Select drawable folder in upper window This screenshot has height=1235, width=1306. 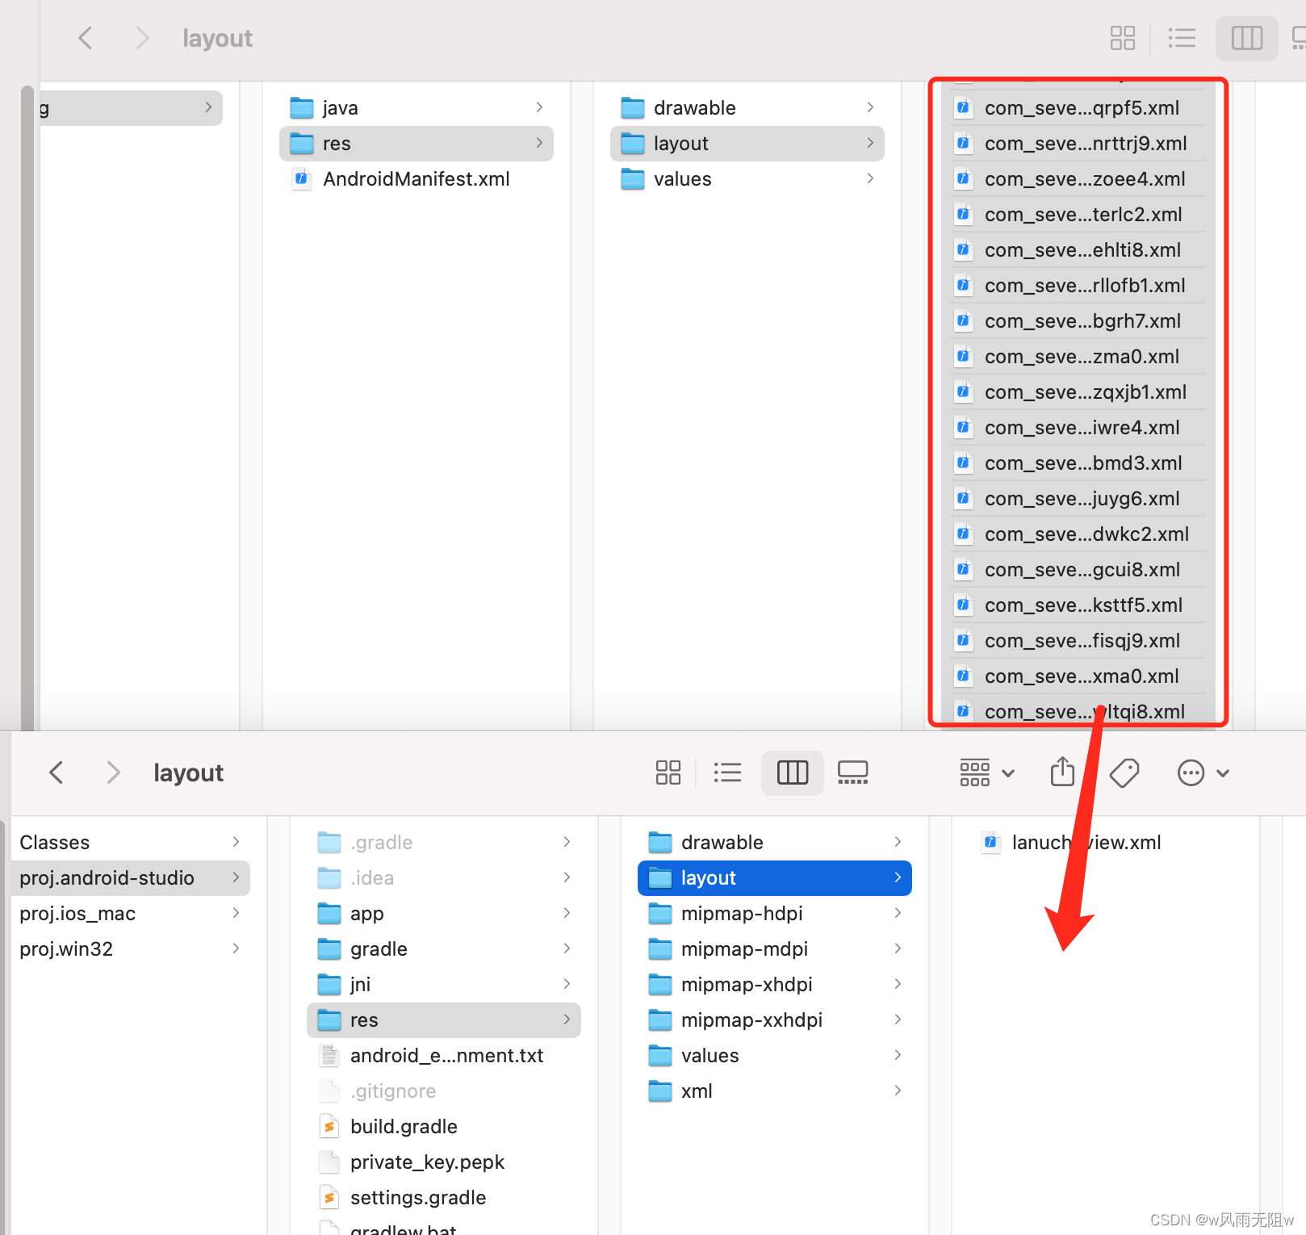pos(747,107)
